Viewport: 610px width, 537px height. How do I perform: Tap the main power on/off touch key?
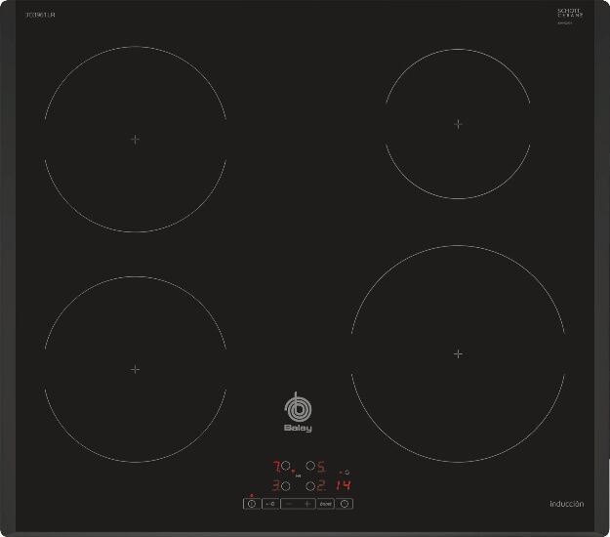252,504
